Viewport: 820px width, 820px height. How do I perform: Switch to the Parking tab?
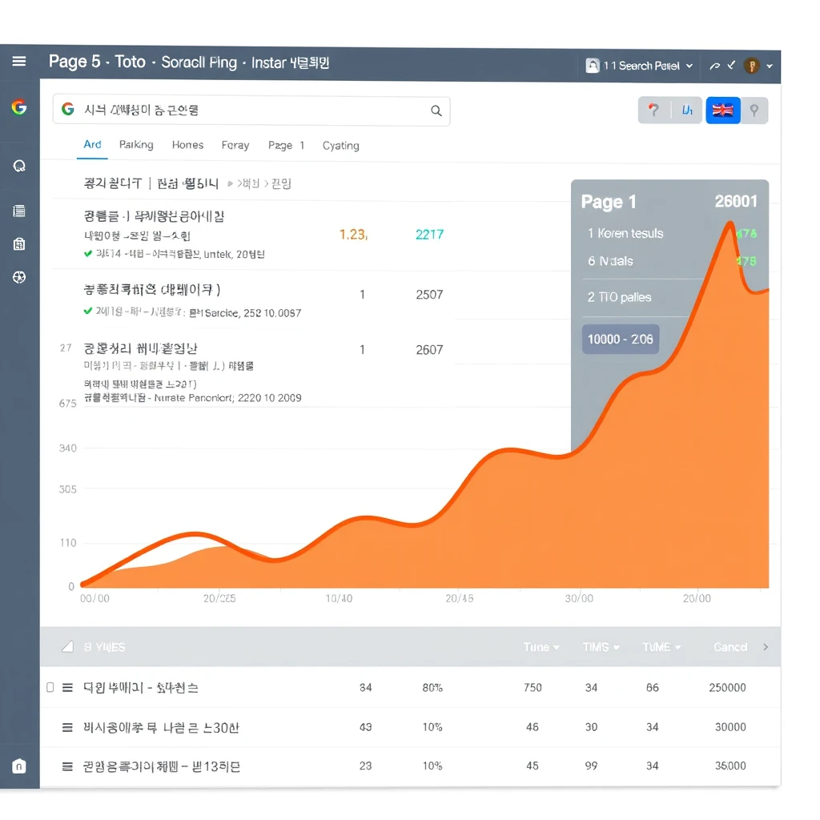coord(136,145)
